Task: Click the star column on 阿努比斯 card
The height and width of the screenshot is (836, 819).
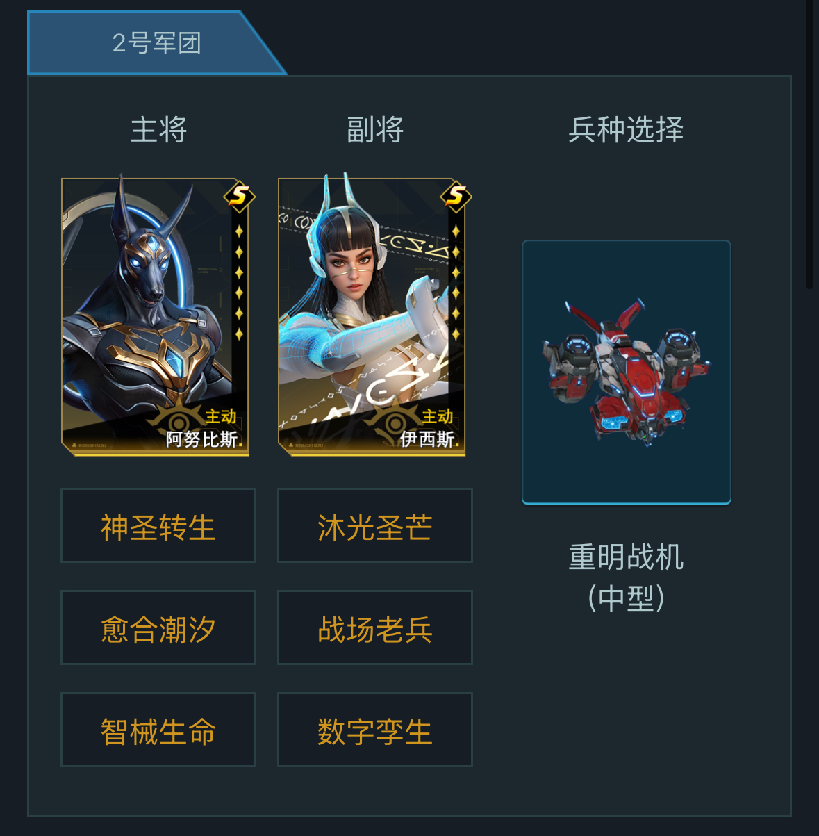Action: click(x=239, y=283)
